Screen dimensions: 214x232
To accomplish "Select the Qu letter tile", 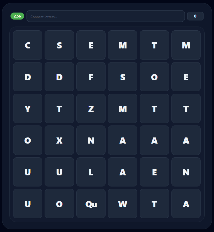I will (91, 204).
